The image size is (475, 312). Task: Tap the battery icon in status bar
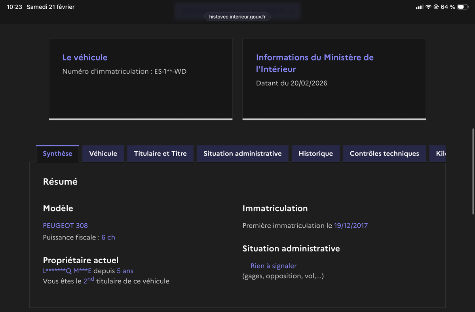(x=463, y=7)
